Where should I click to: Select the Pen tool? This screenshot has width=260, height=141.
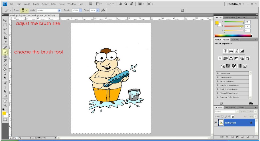[x=5, y=83]
